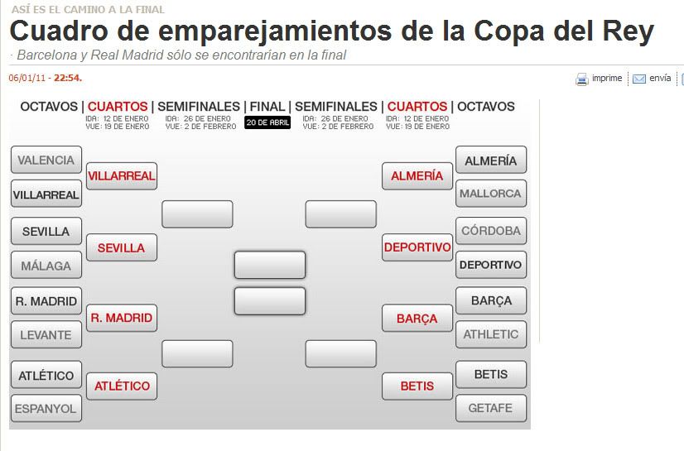The height and width of the screenshot is (451, 684).
Task: Select the left CUARTOS header in red
Action: [118, 107]
